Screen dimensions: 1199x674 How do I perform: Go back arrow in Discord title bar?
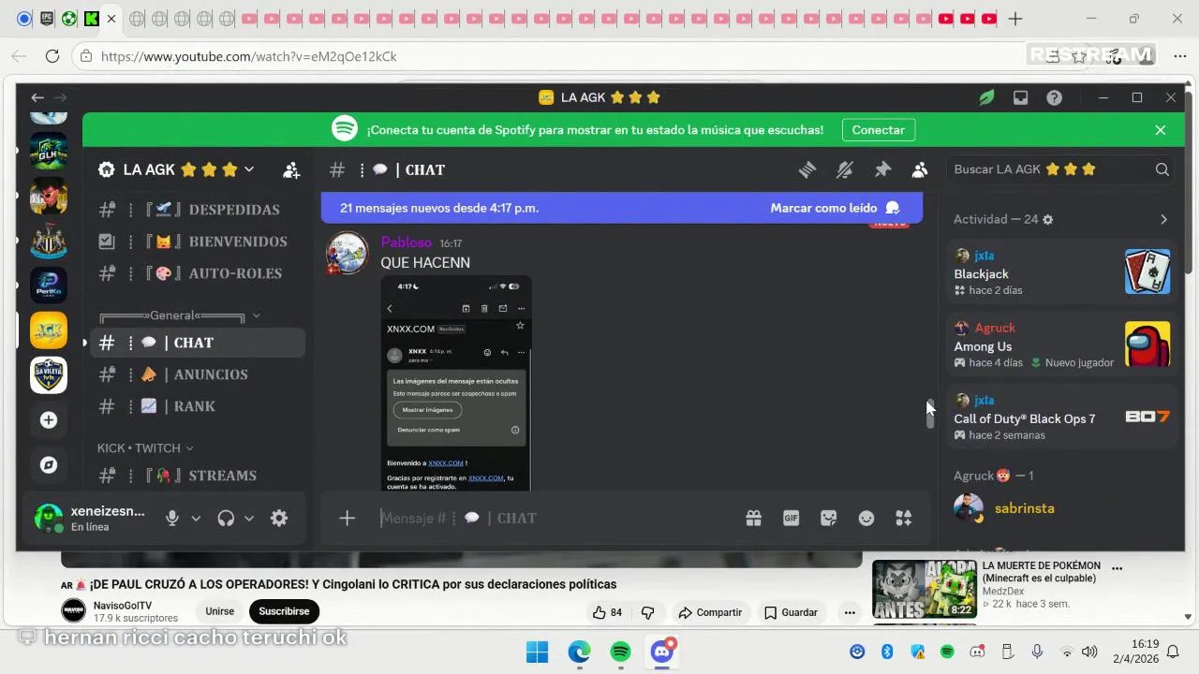point(37,97)
